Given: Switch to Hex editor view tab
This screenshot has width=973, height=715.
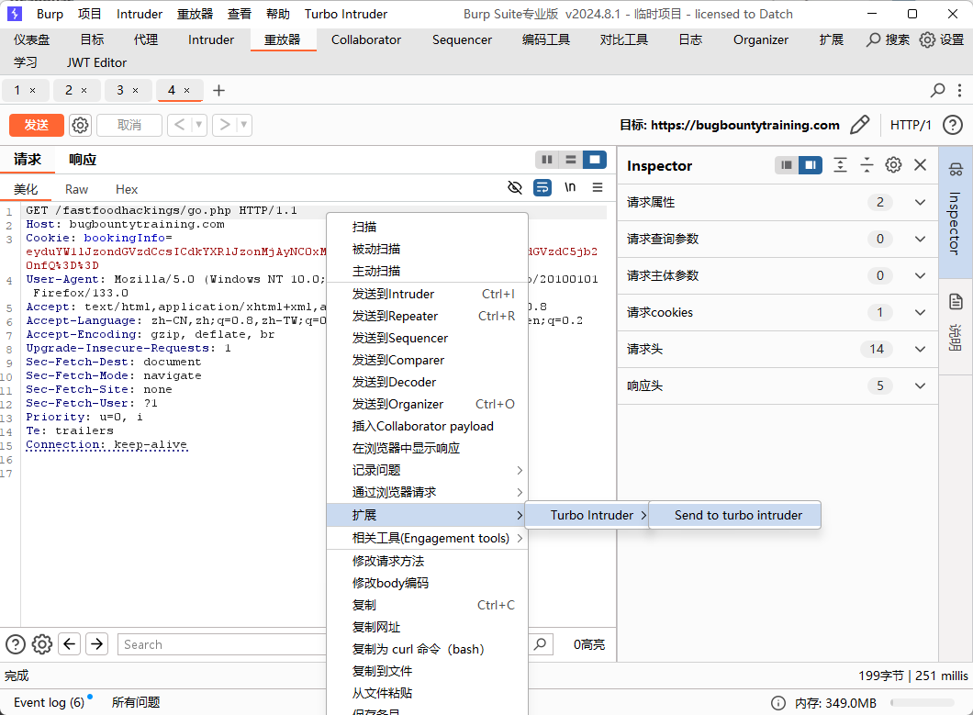Looking at the screenshot, I should click(x=127, y=189).
